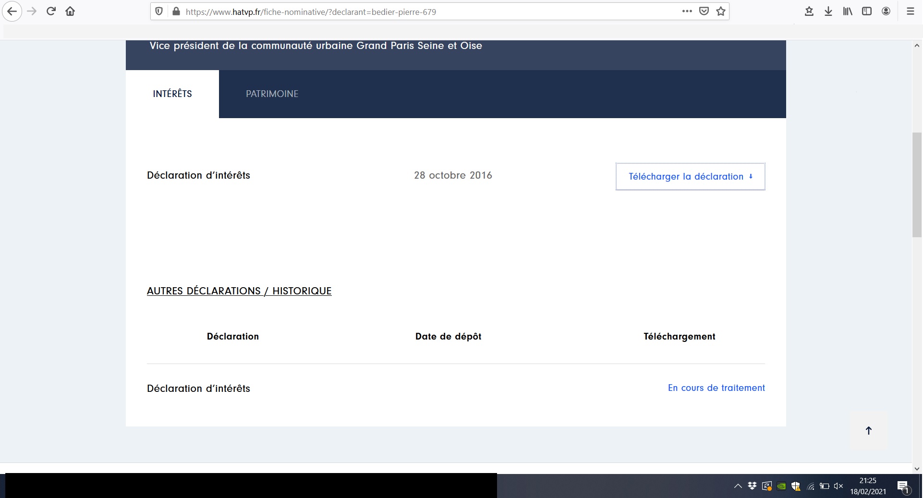This screenshot has width=923, height=498.
Task: Bookmark this page with star
Action: 721,12
